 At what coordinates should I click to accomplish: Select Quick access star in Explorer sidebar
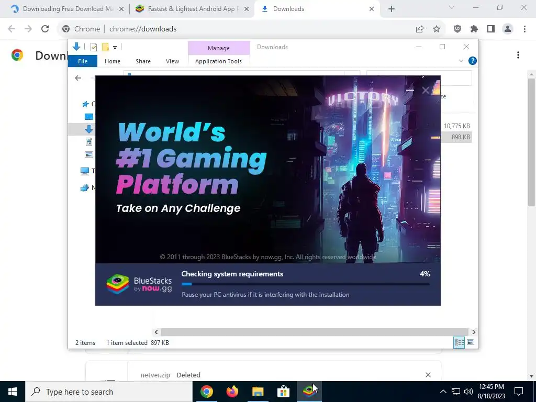[85, 104]
